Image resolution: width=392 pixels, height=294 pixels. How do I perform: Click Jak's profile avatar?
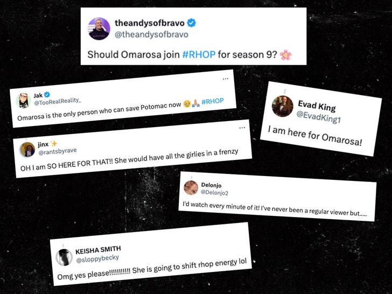(x=24, y=101)
